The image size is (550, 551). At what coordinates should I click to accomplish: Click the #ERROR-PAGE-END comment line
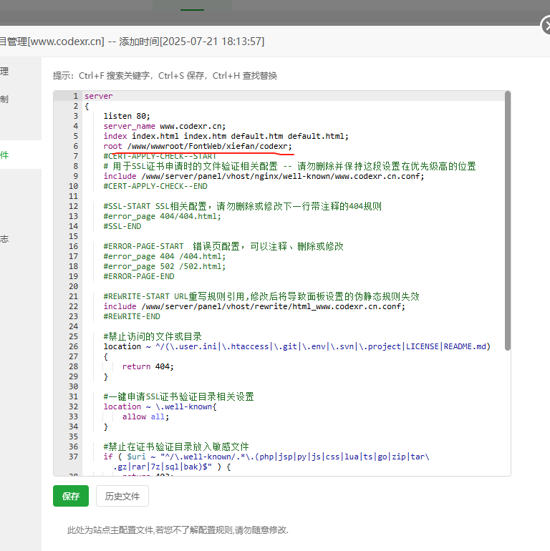coord(138,276)
